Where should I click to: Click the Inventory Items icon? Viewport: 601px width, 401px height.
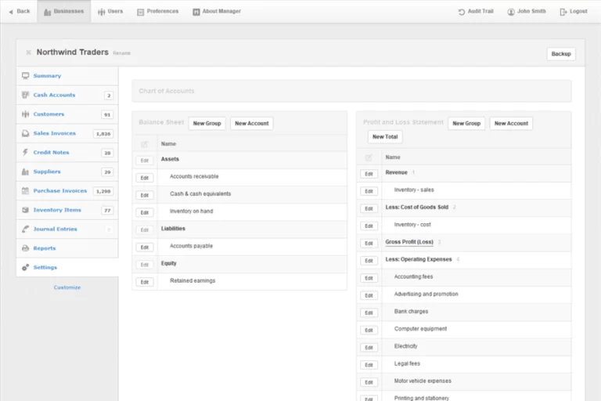(25, 210)
